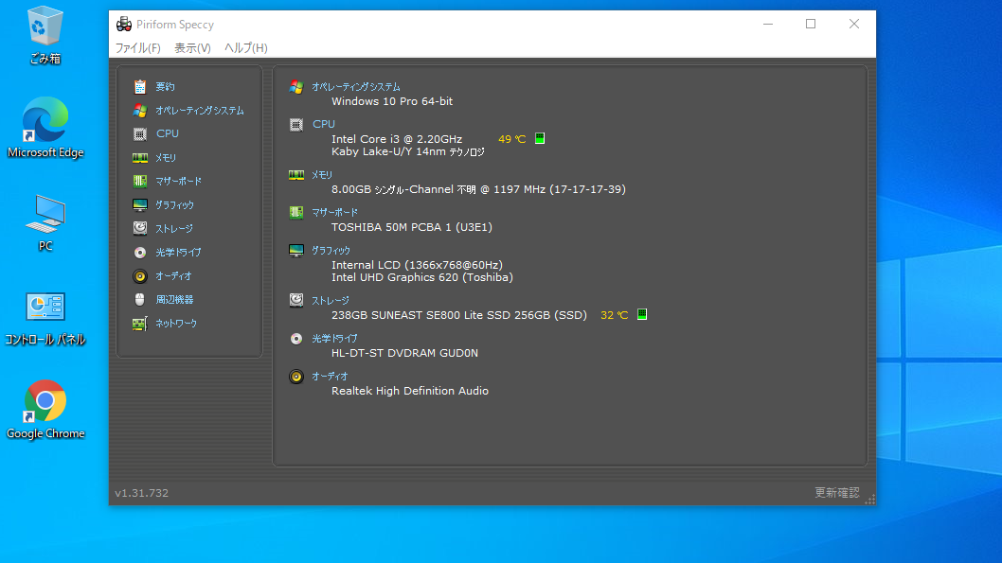
Task: Open CPU section label in sidebar
Action: 168,134
